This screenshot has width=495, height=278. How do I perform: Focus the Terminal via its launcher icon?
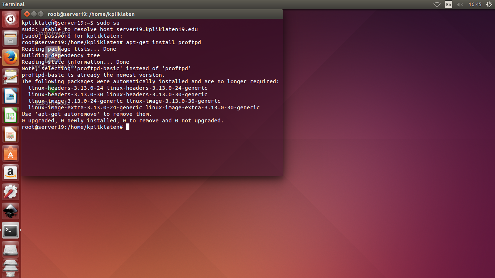[10, 230]
